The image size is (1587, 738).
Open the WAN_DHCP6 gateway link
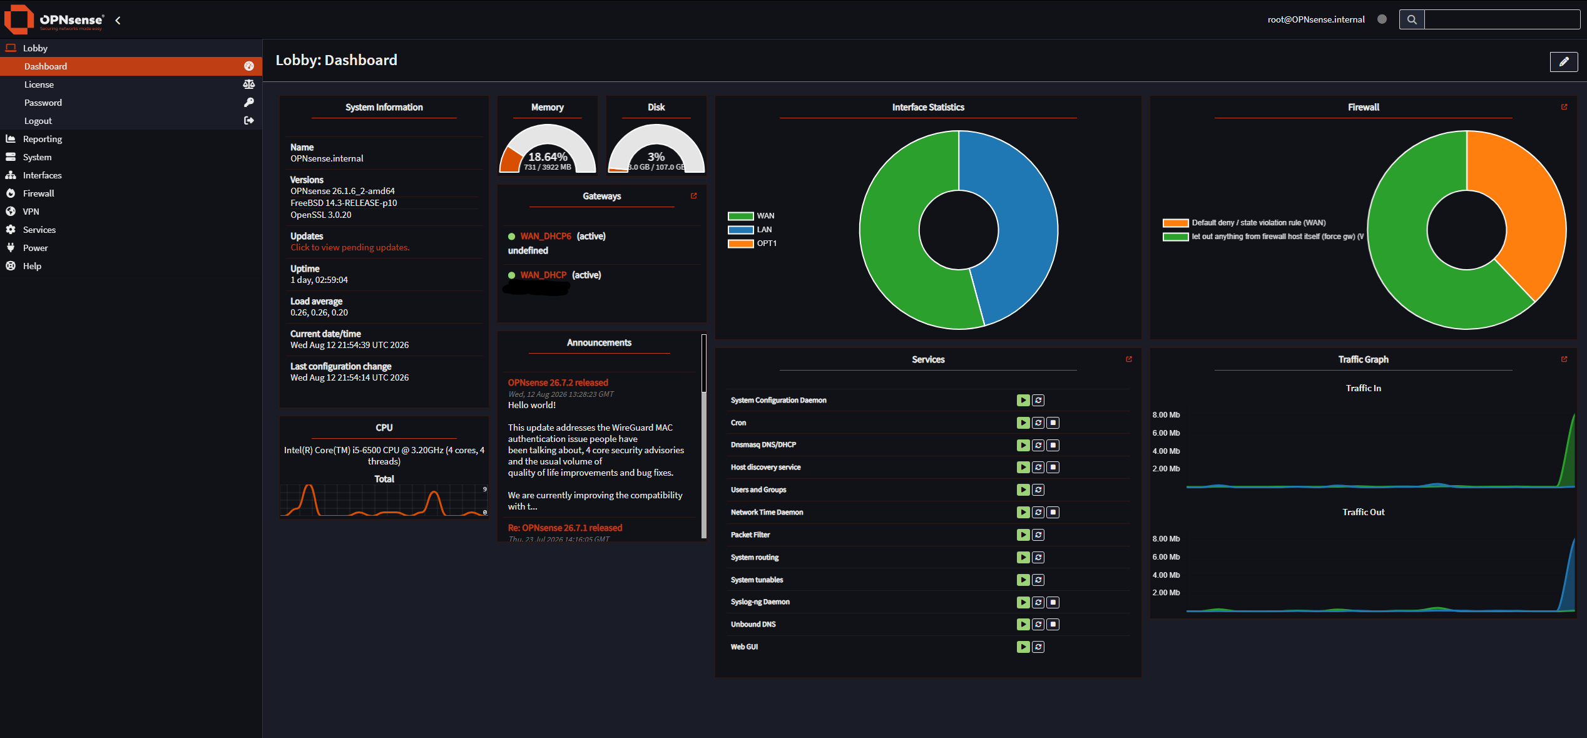pos(546,237)
